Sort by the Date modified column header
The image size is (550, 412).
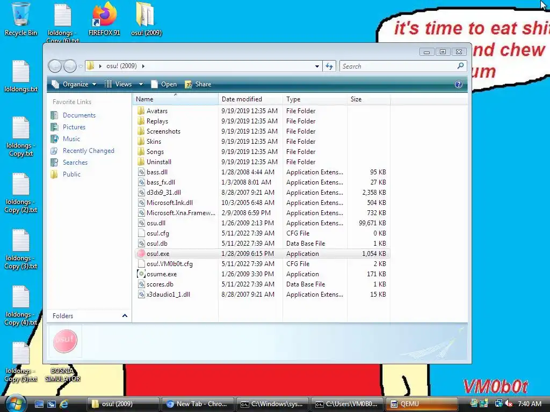(x=250, y=99)
